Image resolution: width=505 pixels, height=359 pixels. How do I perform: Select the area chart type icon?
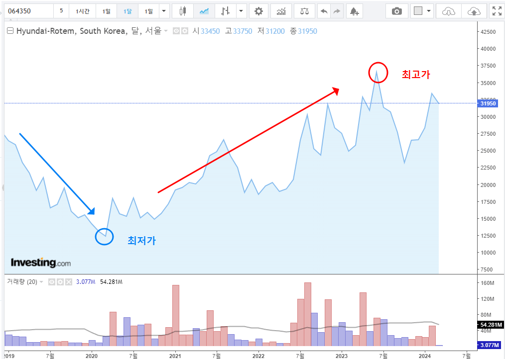pyautogui.click(x=205, y=10)
